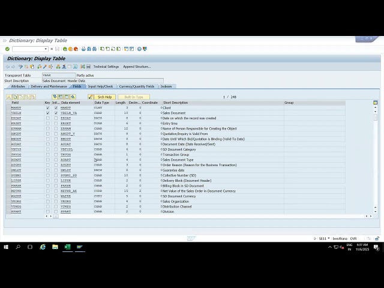Click the Short Description text field
This screenshot has height=288, width=384.
103,81
